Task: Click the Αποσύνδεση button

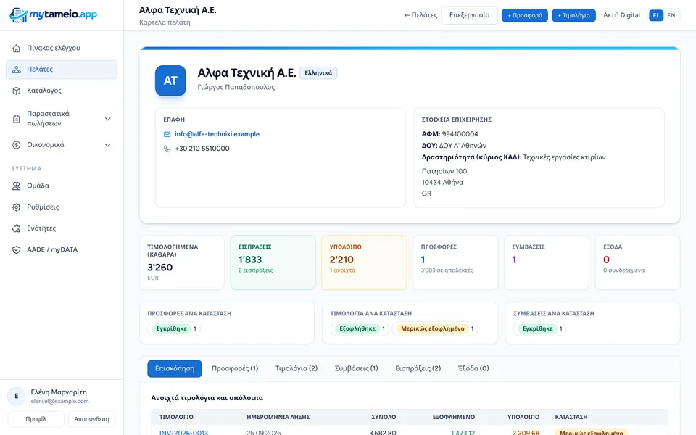Action: click(x=92, y=419)
